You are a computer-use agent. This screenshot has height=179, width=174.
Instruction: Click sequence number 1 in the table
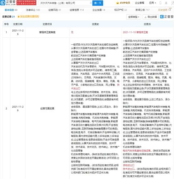click(x=6, y=32)
